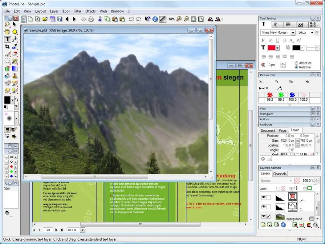
Task: Click the Print icon in toolbar
Action: 91,19
